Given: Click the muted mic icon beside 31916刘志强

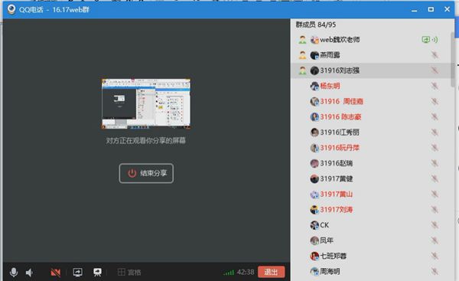Looking at the screenshot, I should click(x=435, y=70).
